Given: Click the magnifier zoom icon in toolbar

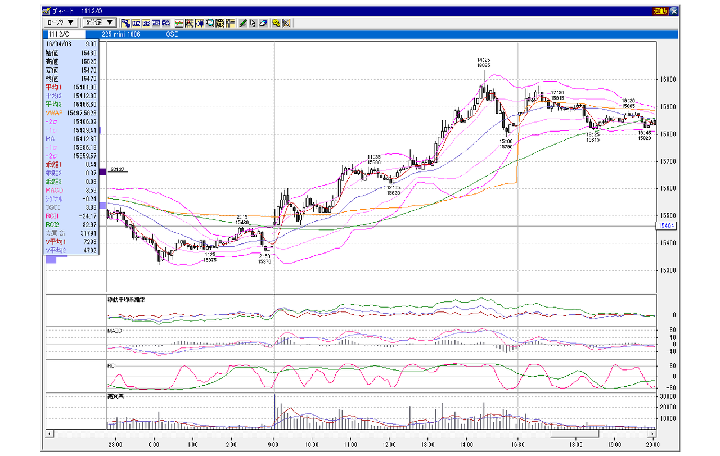Looking at the screenshot, I should pyautogui.click(x=210, y=23).
